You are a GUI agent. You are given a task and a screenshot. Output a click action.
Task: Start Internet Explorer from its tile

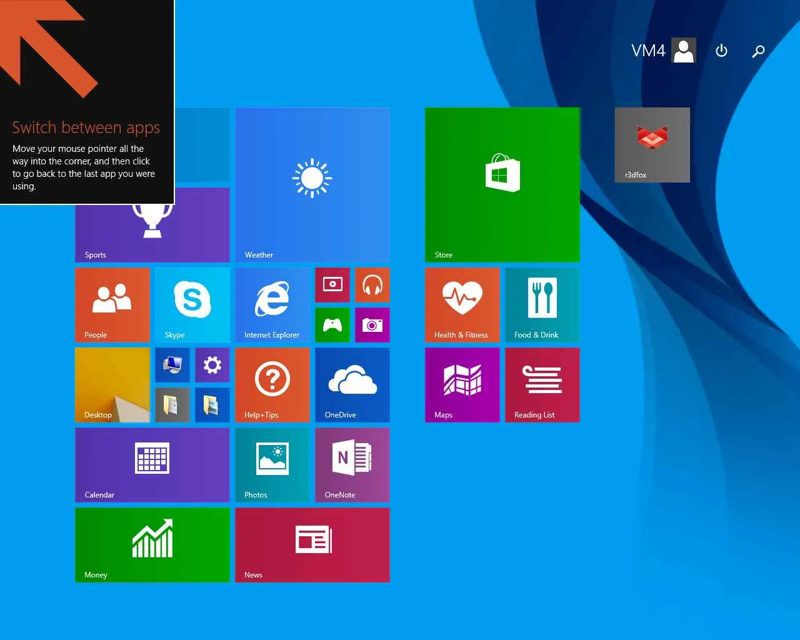272,305
